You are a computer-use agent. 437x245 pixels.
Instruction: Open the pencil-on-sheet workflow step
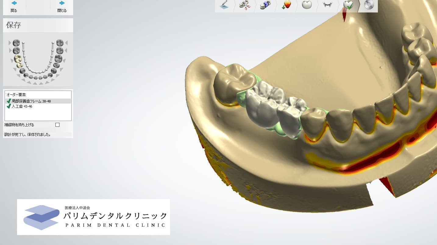pos(224,5)
